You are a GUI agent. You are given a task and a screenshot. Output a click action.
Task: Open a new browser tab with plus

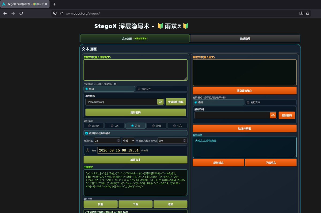pos(55,4)
